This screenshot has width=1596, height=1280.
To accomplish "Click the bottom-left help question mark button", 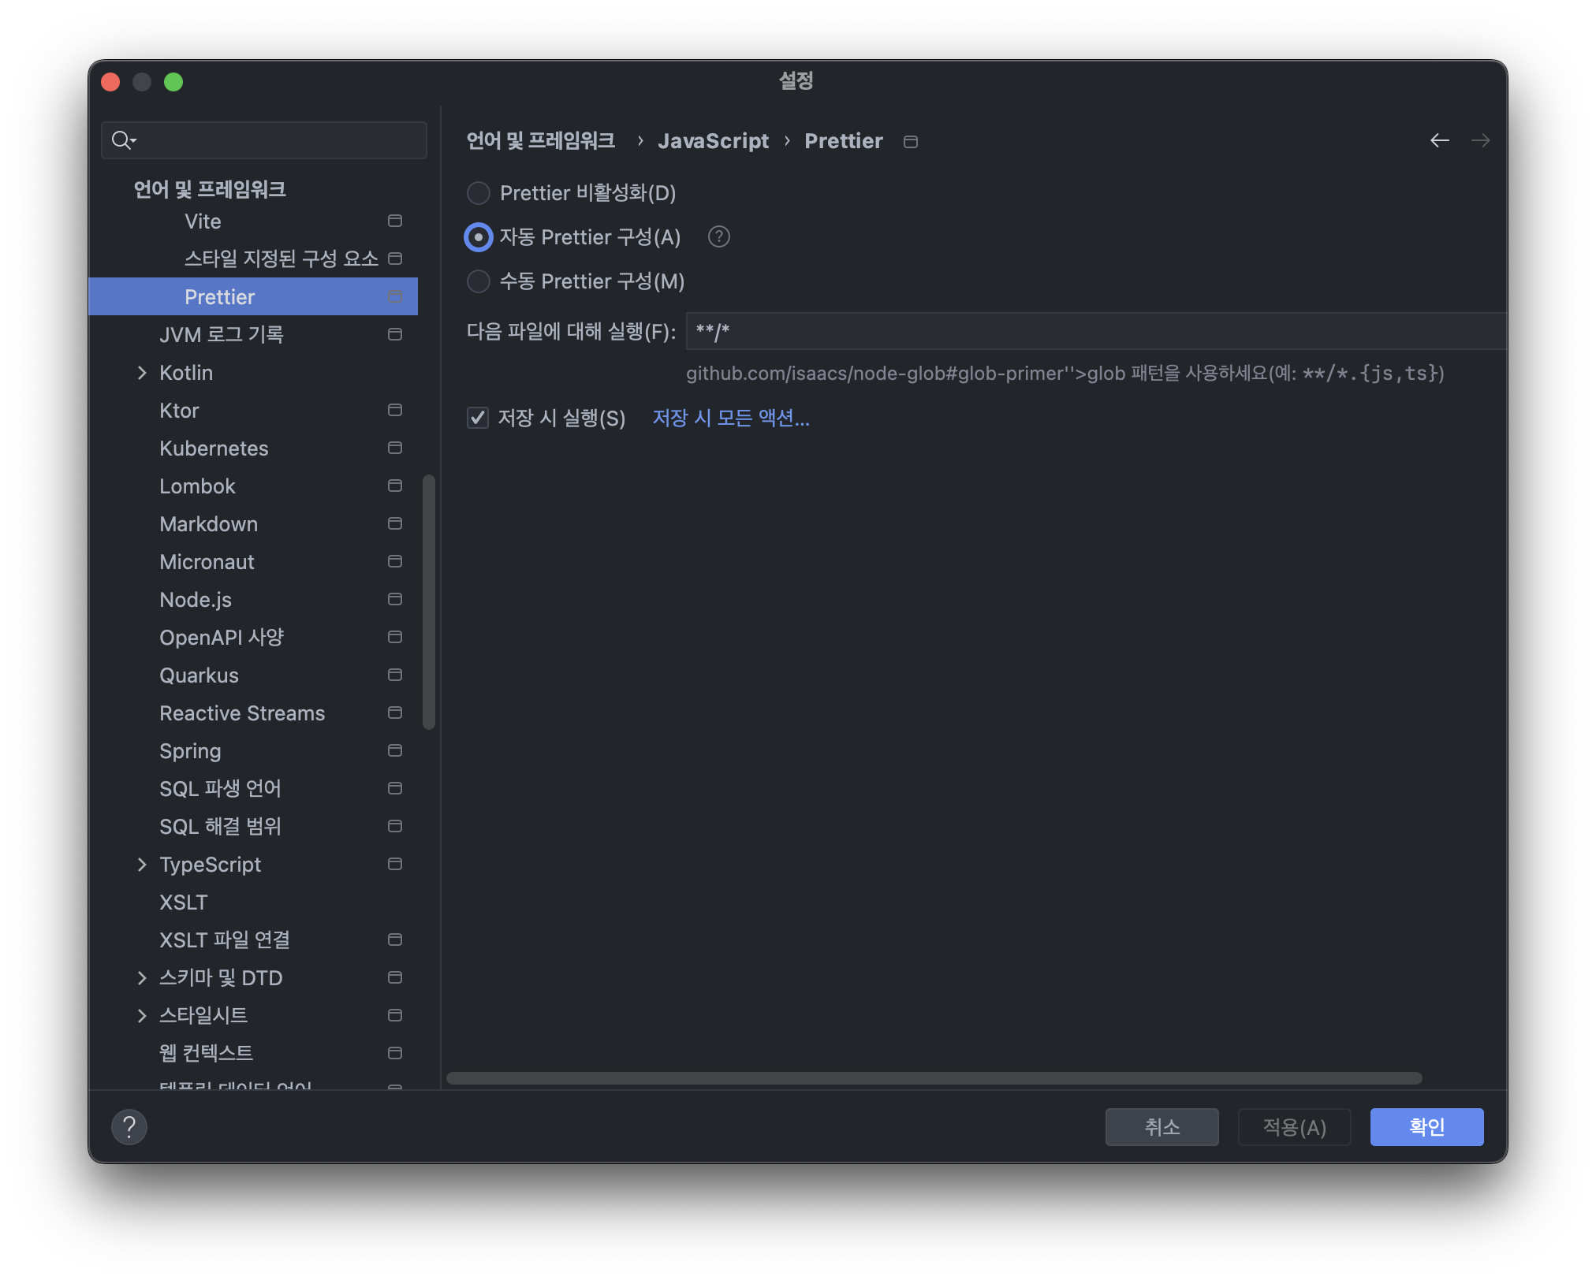I will click(129, 1126).
